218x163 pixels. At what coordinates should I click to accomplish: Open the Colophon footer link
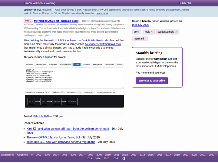click(x=22, y=155)
